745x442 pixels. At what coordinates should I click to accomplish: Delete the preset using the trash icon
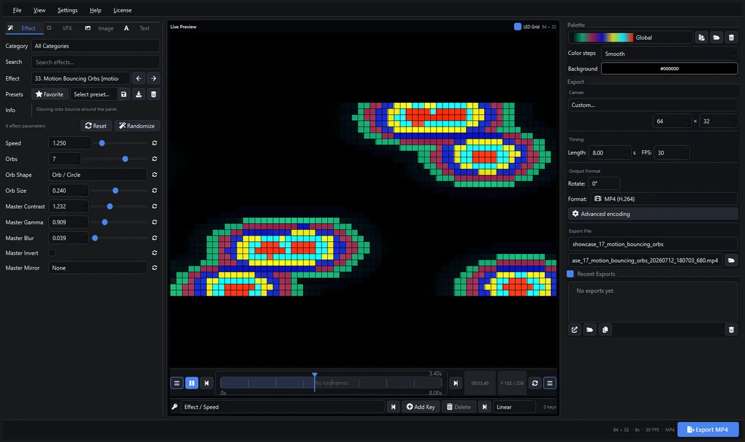(154, 94)
